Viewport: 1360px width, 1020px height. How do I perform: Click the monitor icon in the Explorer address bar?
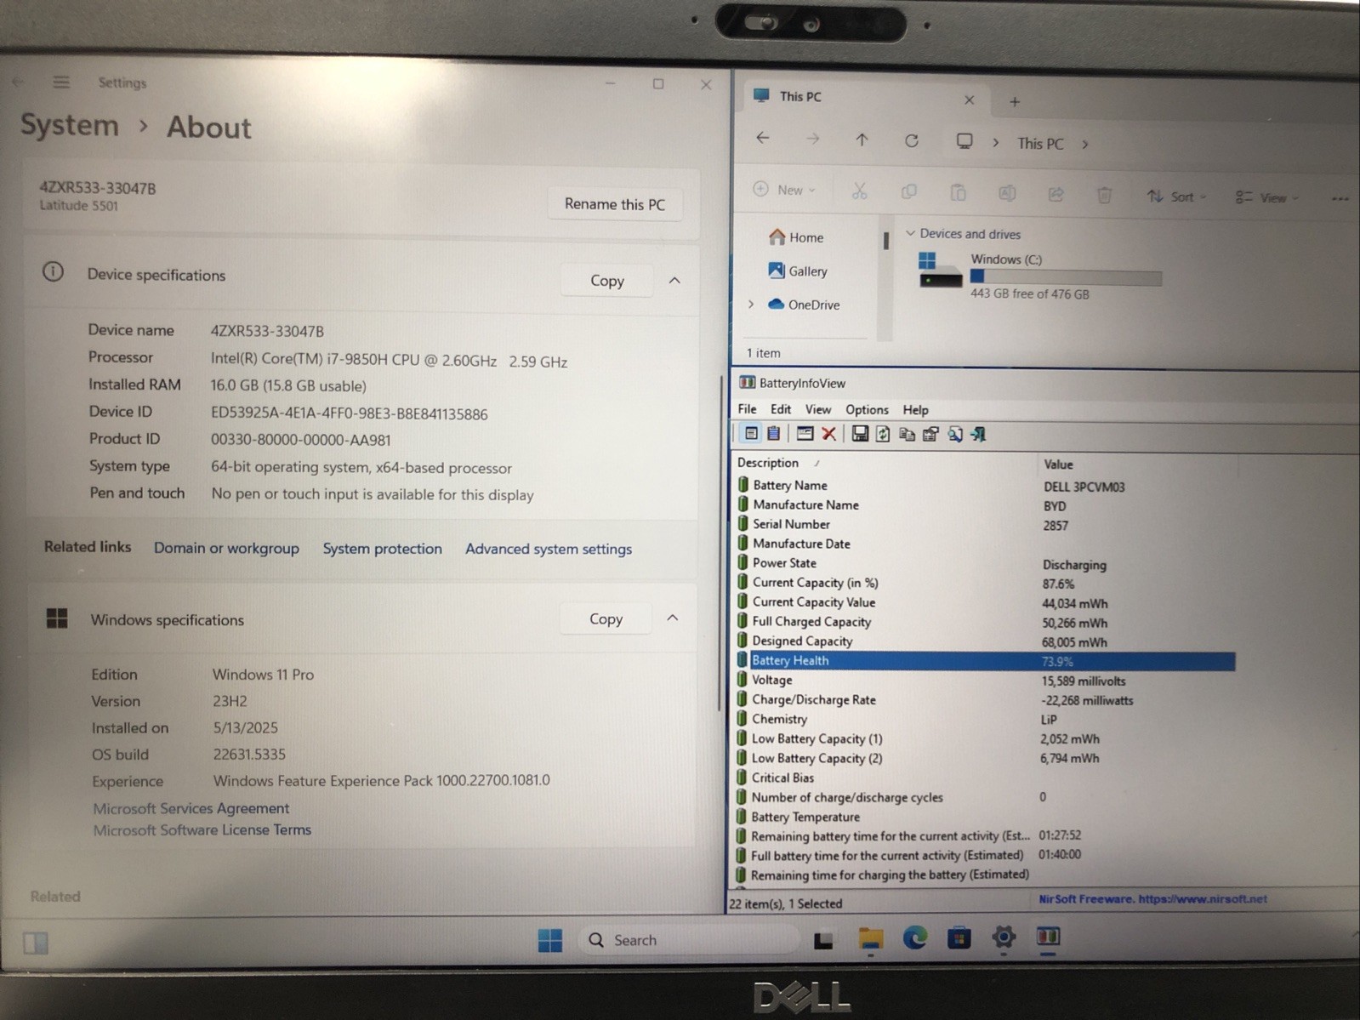click(965, 141)
